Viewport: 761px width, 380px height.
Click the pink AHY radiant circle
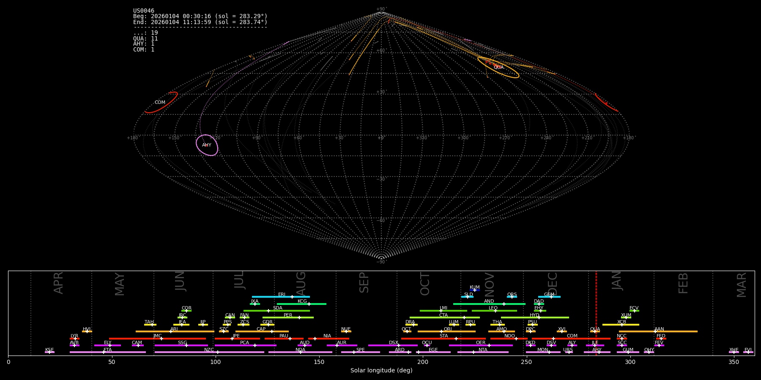[x=207, y=145]
